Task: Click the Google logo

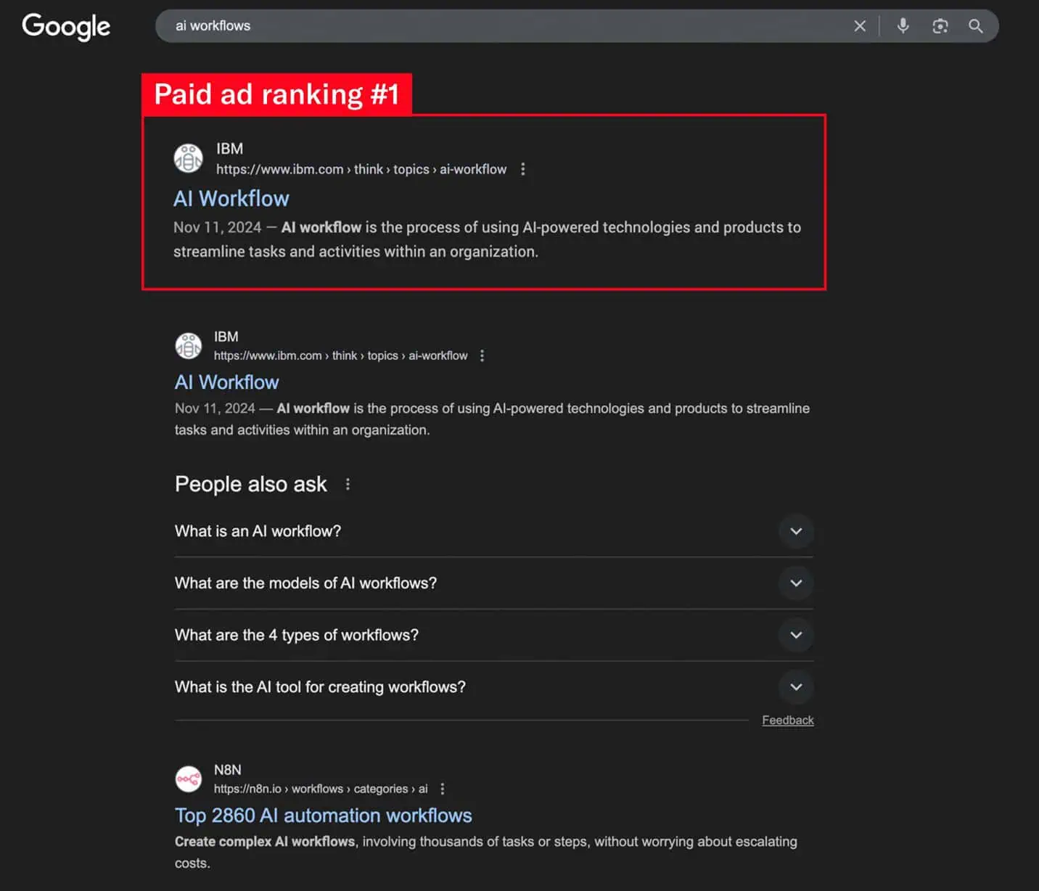Action: [66, 27]
